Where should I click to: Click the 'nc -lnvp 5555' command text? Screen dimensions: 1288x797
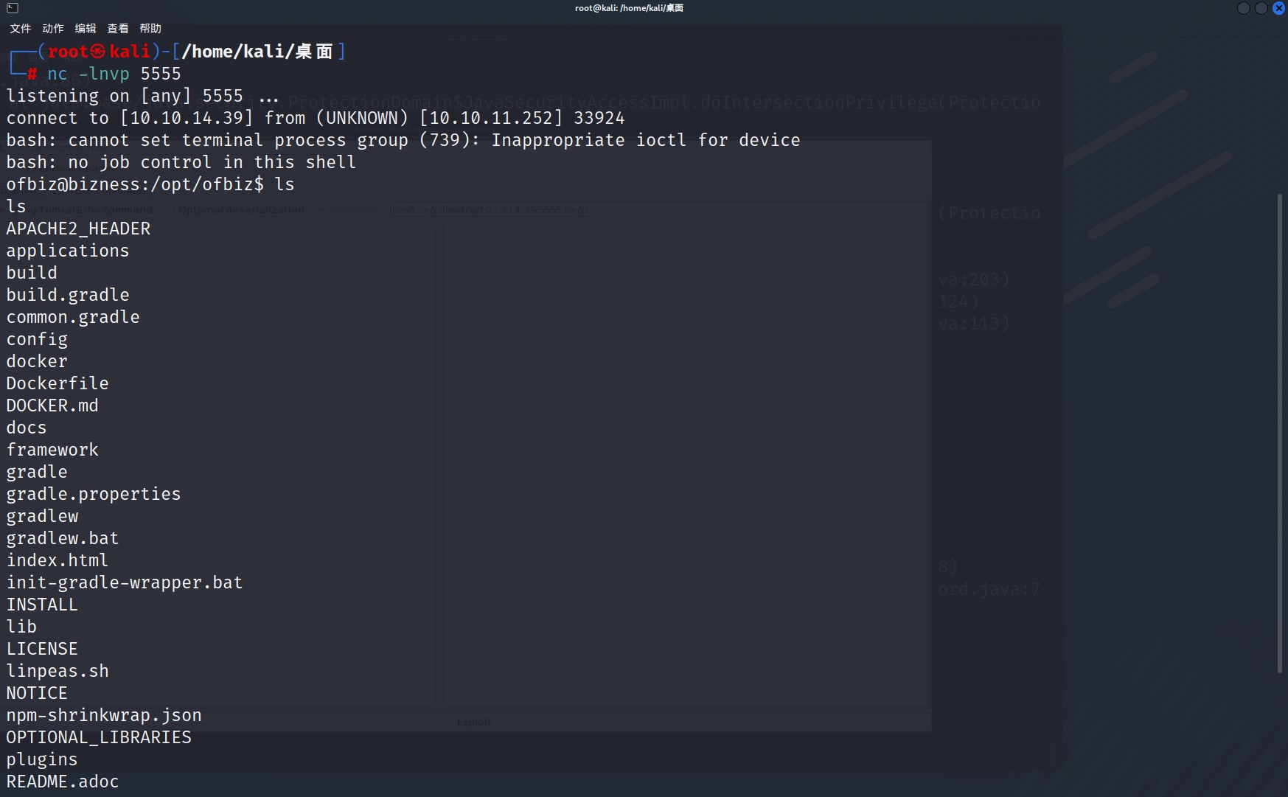tap(114, 74)
